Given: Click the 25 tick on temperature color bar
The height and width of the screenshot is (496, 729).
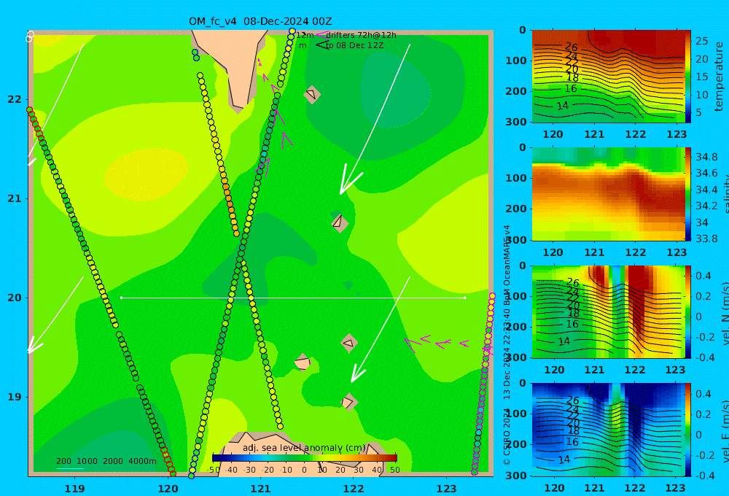Looking at the screenshot, I should click(701, 41).
